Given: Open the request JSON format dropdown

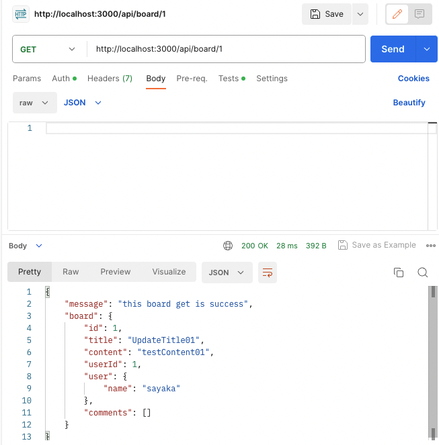Looking at the screenshot, I should pyautogui.click(x=82, y=103).
